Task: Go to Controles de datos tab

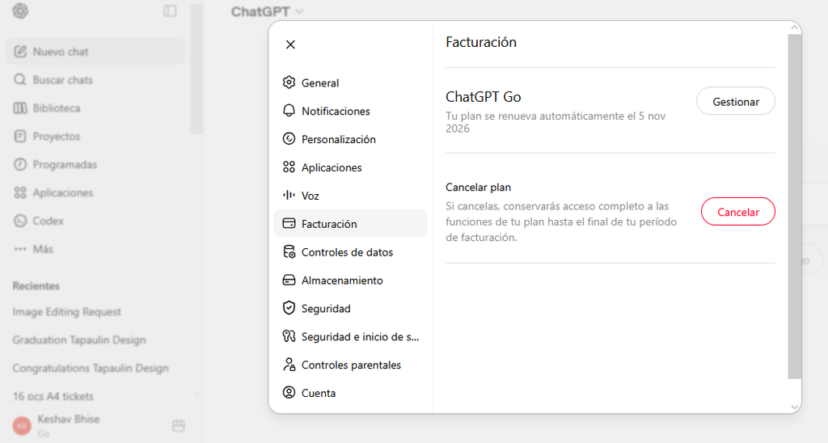Action: (x=351, y=252)
